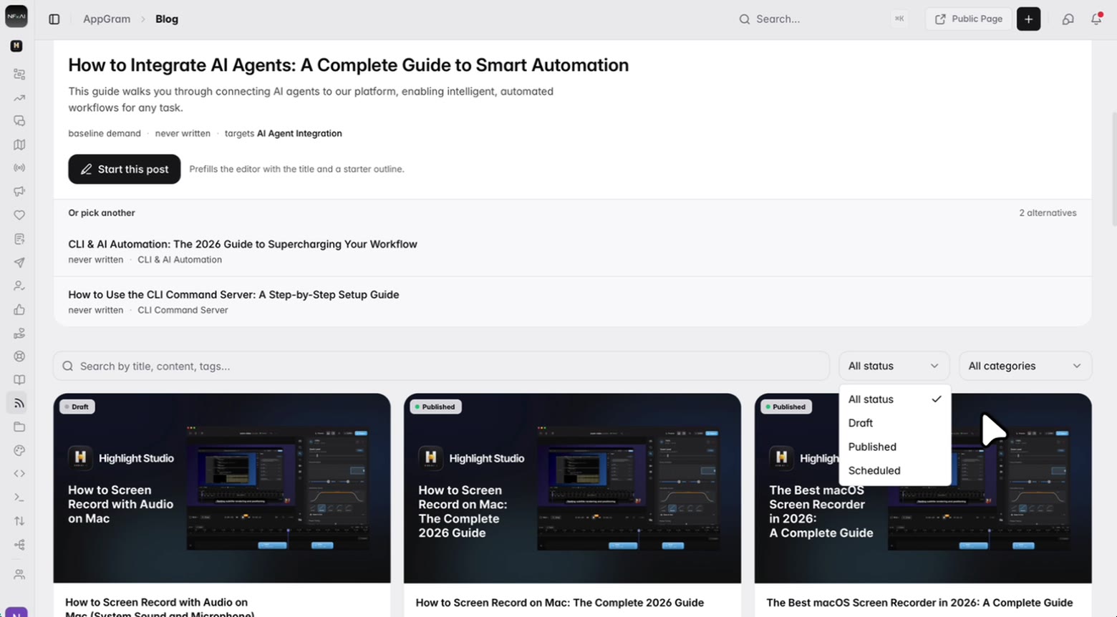This screenshot has height=617, width=1117.
Task: Open the branching nodes sidebar icon
Action: 19,545
